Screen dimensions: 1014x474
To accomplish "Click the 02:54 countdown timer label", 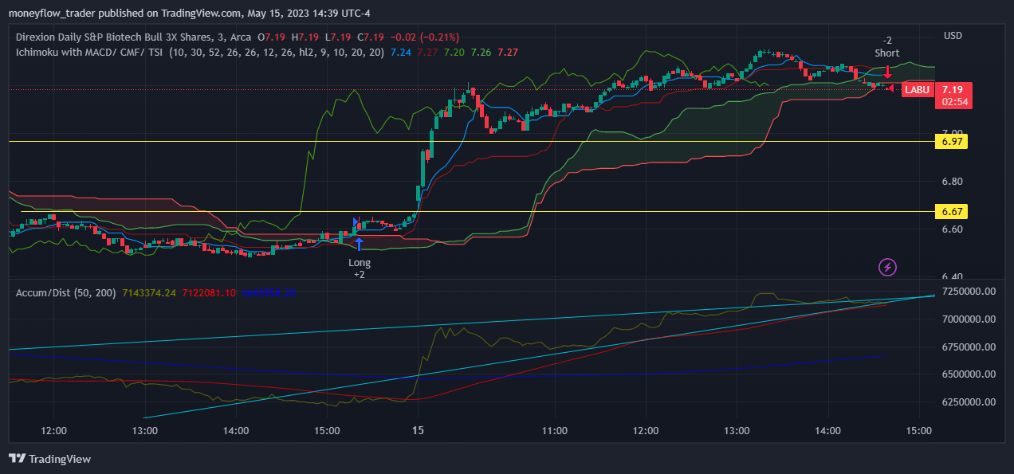I will (953, 102).
